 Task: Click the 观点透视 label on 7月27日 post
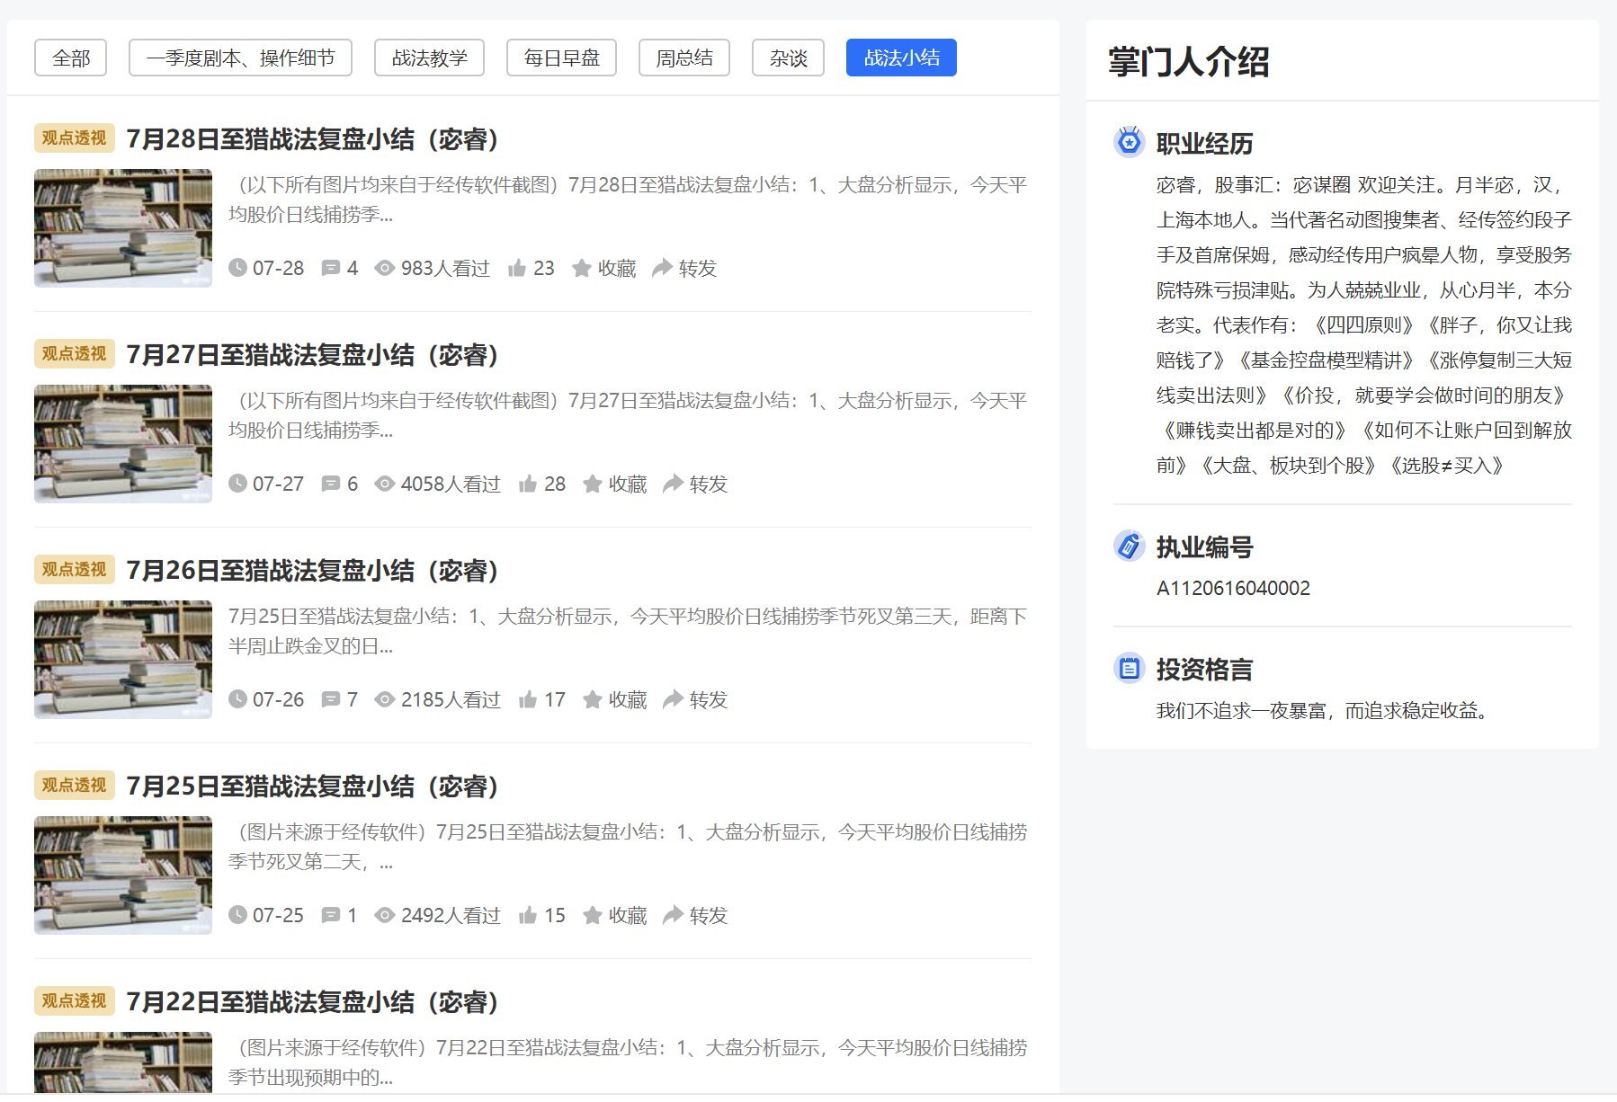click(75, 354)
